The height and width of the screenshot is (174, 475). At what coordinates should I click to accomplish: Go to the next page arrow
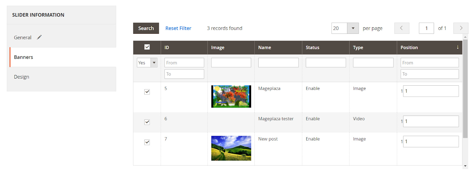(461, 28)
